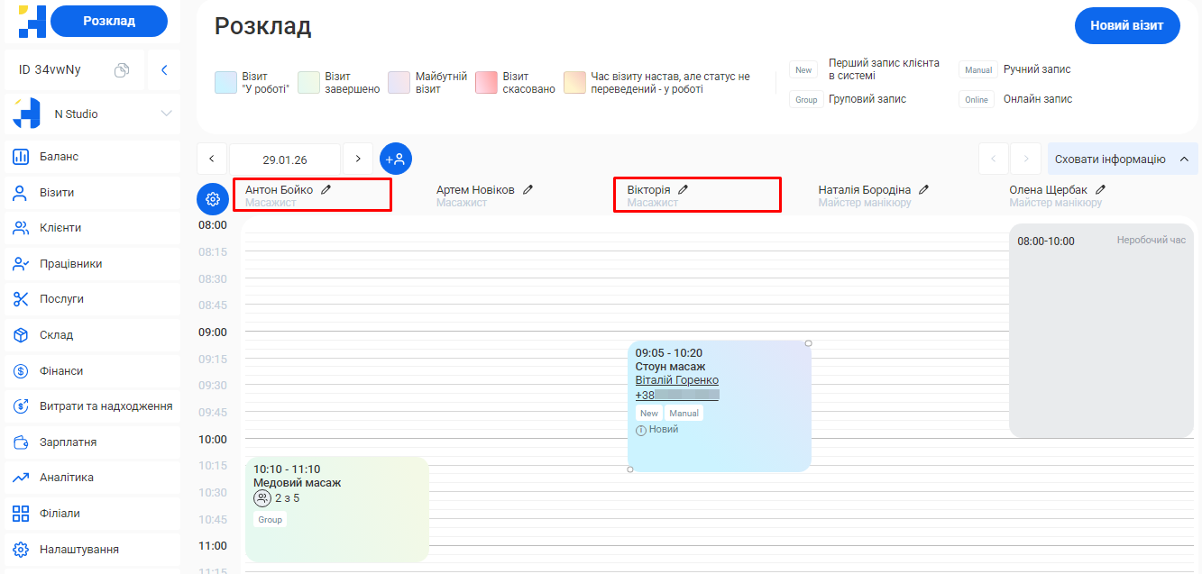Open the Аналітика section in sidebar
Screen dimensions: 1202x574
coord(66,478)
